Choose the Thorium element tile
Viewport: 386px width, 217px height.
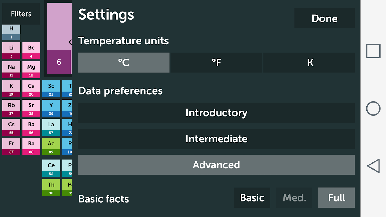coord(51,187)
